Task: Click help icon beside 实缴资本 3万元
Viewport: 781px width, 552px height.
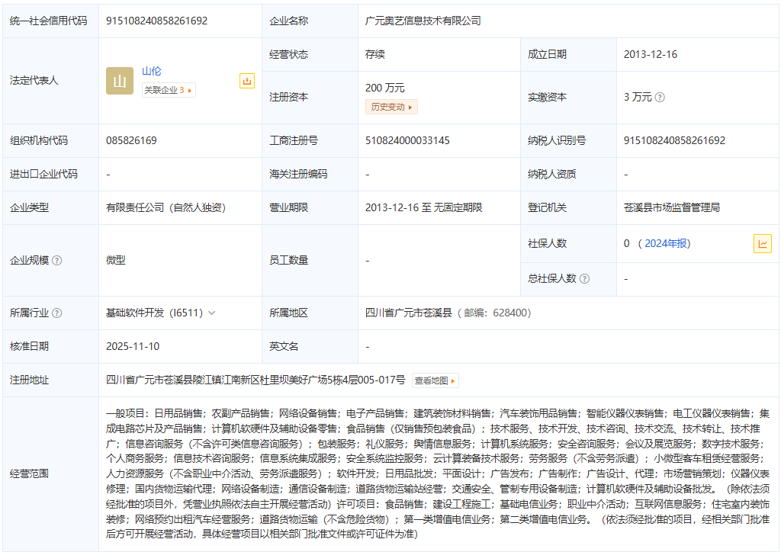Action: tap(660, 97)
